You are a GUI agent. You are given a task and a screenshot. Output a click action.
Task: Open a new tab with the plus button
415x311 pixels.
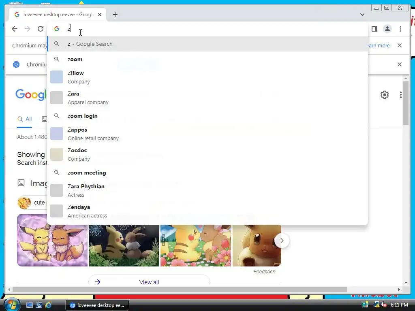pyautogui.click(x=115, y=15)
